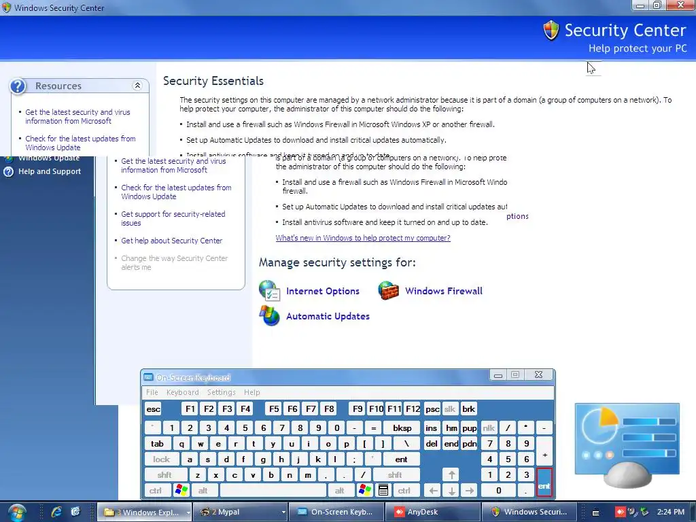Open File menu in On-Screen Keyboard
This screenshot has height=522, width=696.
tap(152, 392)
